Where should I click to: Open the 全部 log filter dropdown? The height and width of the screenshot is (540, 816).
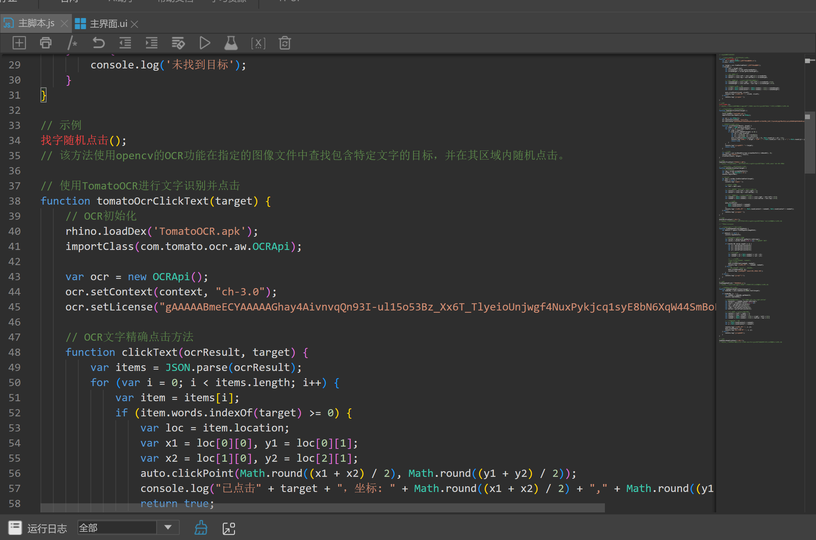pyautogui.click(x=128, y=528)
